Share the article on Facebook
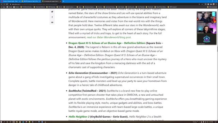 52,17
